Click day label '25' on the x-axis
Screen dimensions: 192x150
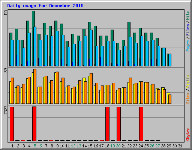click(146, 146)
